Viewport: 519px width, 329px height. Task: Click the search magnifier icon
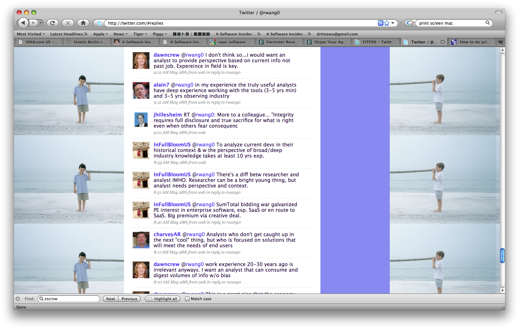tap(488, 23)
